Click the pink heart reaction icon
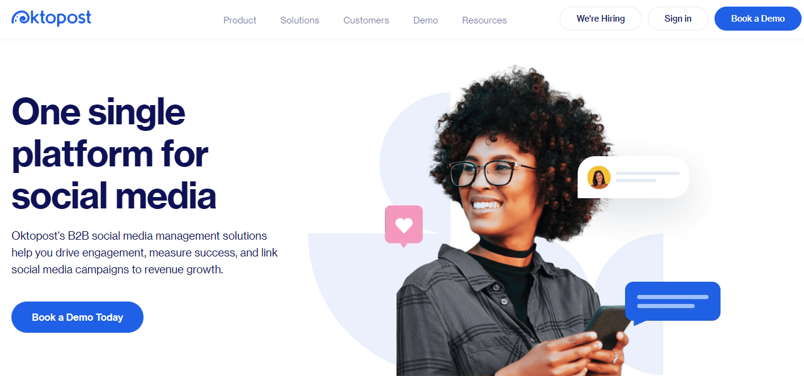The image size is (804, 376). point(404,226)
